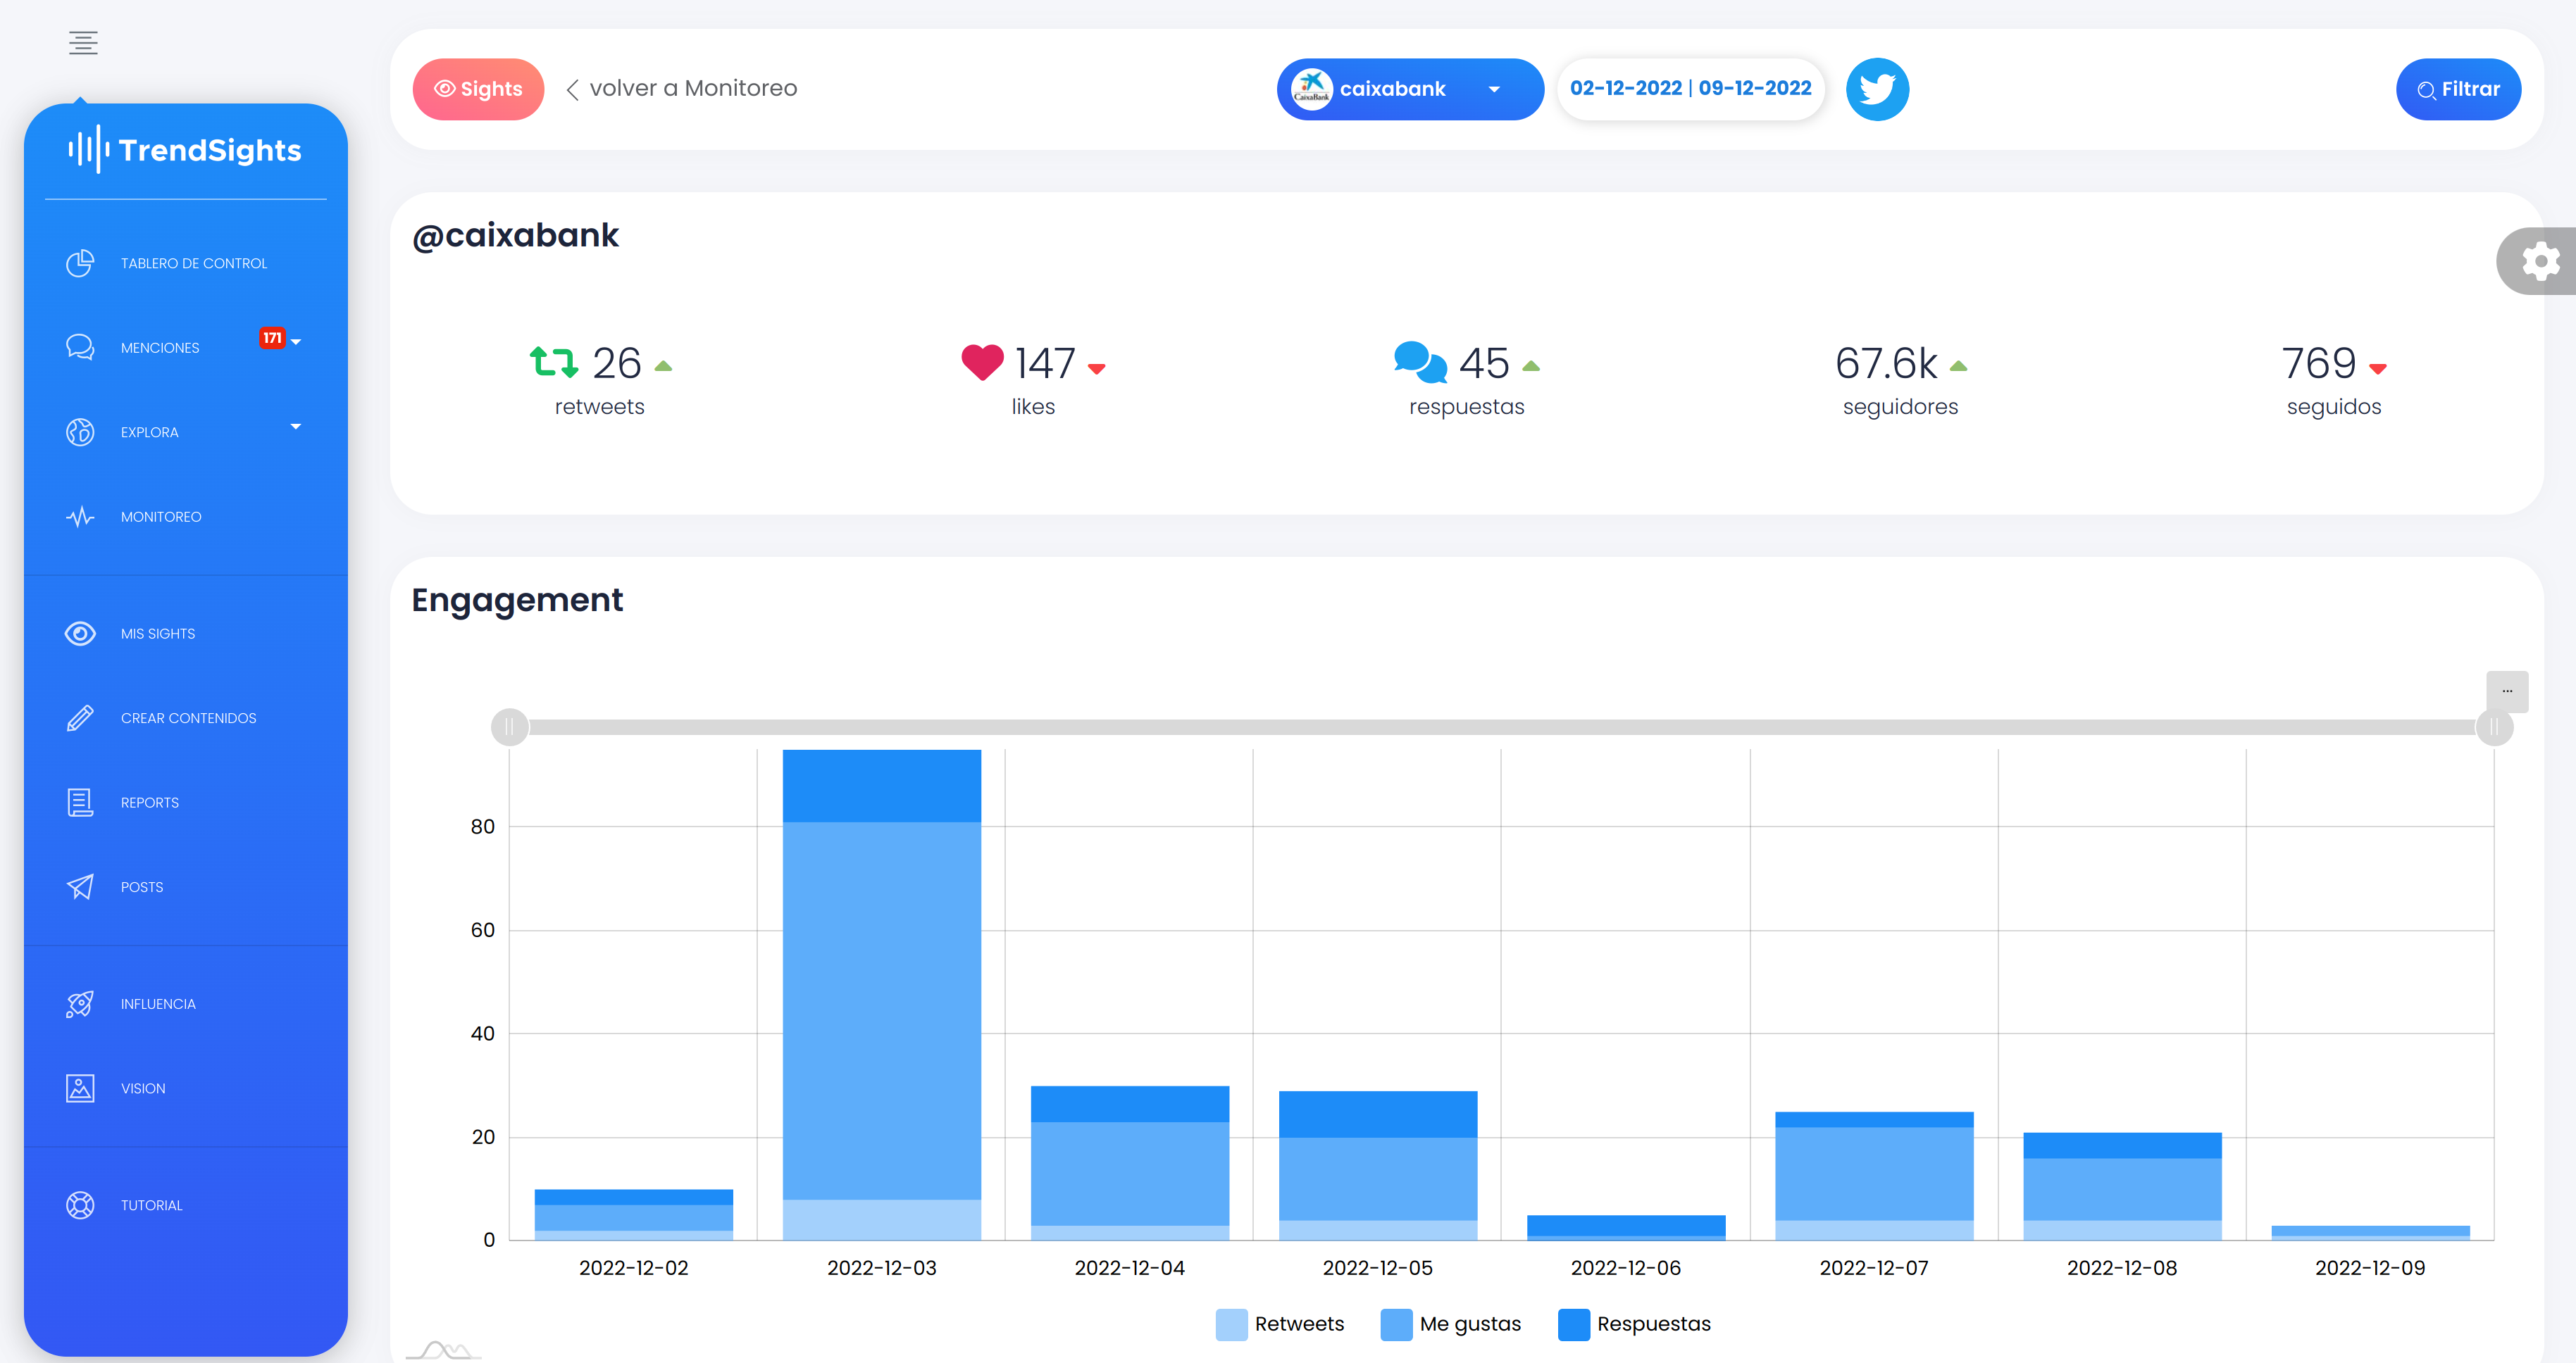Image resolution: width=2576 pixels, height=1363 pixels.
Task: Click the Monitoreo pulse icon
Action: pos(80,517)
